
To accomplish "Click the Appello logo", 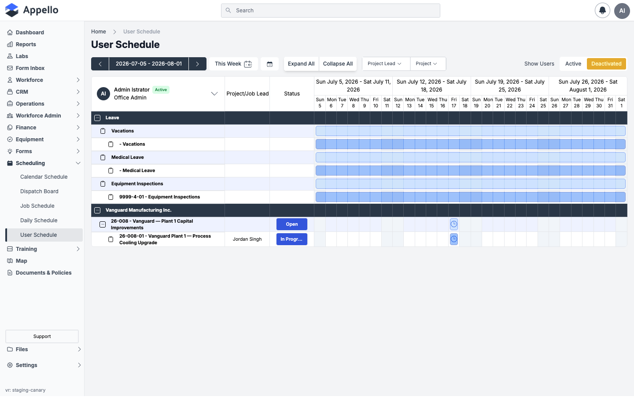I will tap(32, 10).
